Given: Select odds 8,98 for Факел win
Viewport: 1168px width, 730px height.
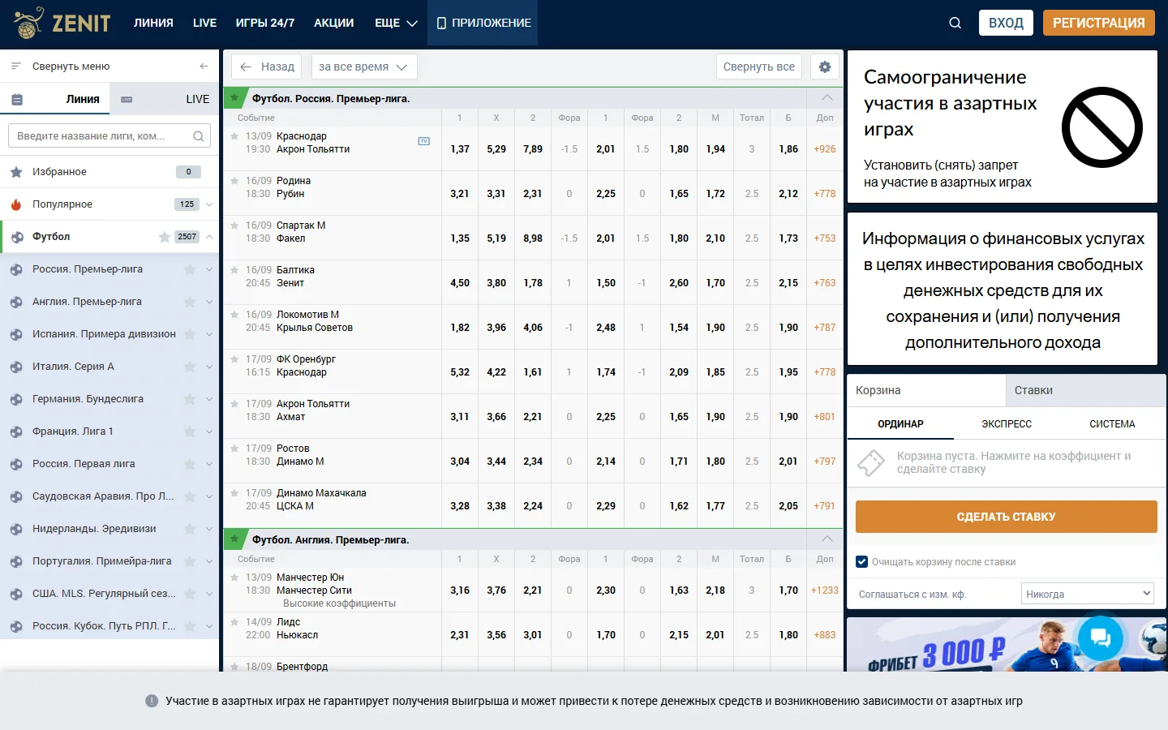Looking at the screenshot, I should tap(533, 238).
